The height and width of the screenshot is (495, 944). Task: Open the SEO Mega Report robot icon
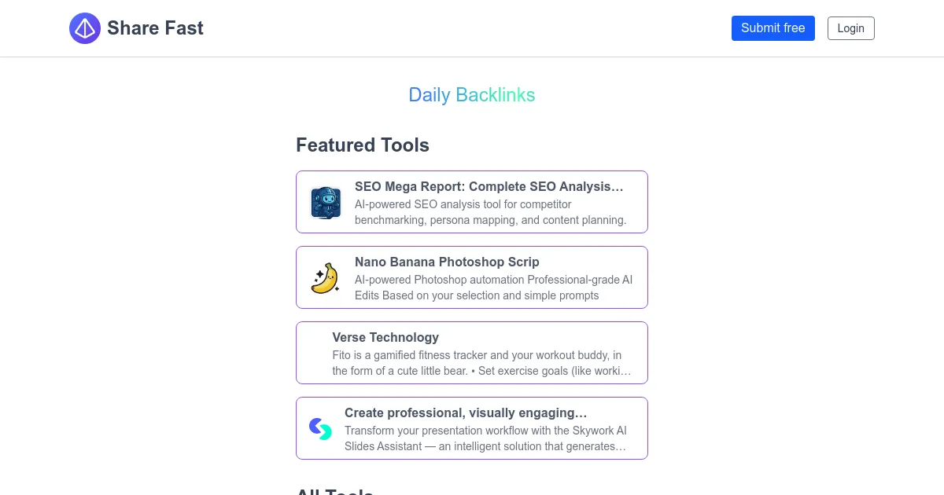(326, 203)
